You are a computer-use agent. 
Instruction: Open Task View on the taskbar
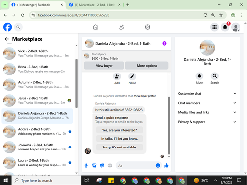click(86, 180)
